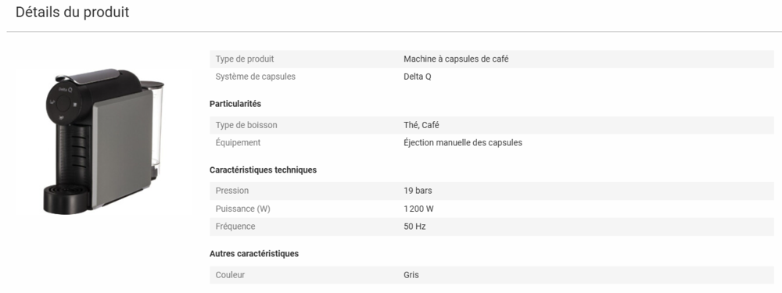Select the 'Détails du produit' heading
Screen dimensions: 782x293
click(72, 12)
